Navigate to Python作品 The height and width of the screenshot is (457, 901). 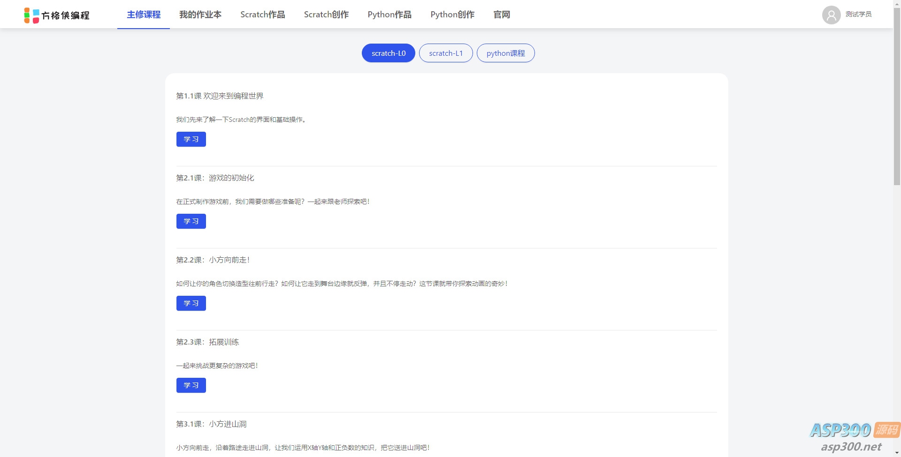389,15
